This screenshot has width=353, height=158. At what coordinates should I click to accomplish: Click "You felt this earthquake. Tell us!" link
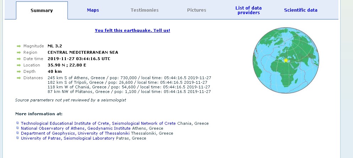(132, 30)
